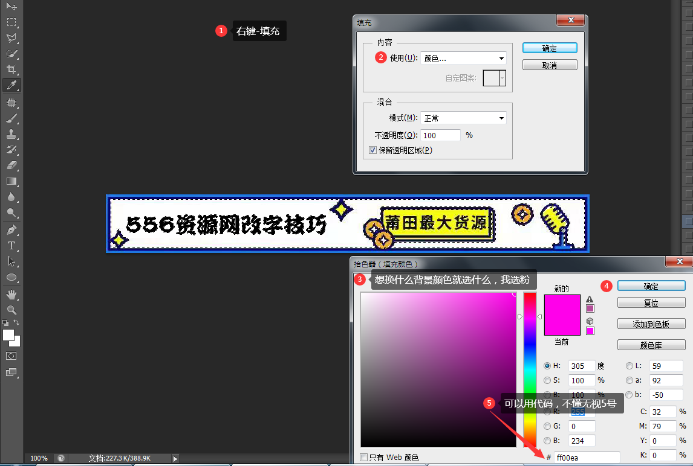This screenshot has height=466, width=693.
Task: Select the H hue radio button
Action: click(547, 366)
